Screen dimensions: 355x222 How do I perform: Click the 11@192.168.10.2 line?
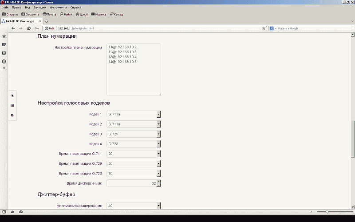tap(123, 47)
